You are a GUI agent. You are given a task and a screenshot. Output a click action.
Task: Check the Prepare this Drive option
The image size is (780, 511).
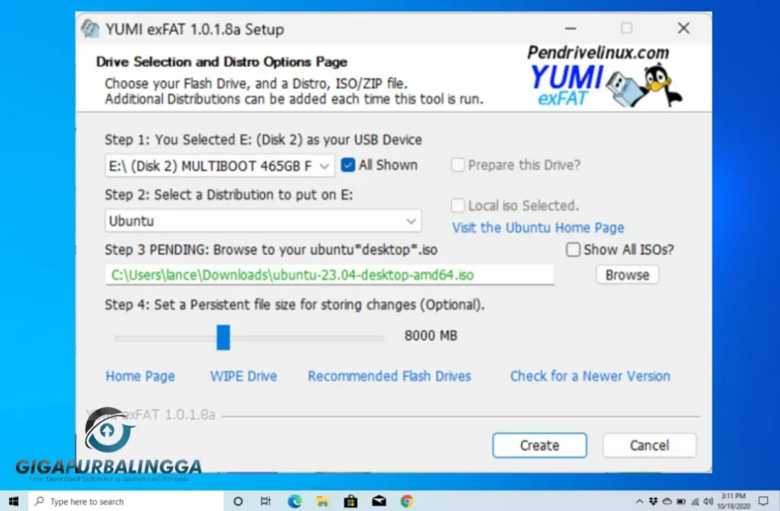point(458,164)
